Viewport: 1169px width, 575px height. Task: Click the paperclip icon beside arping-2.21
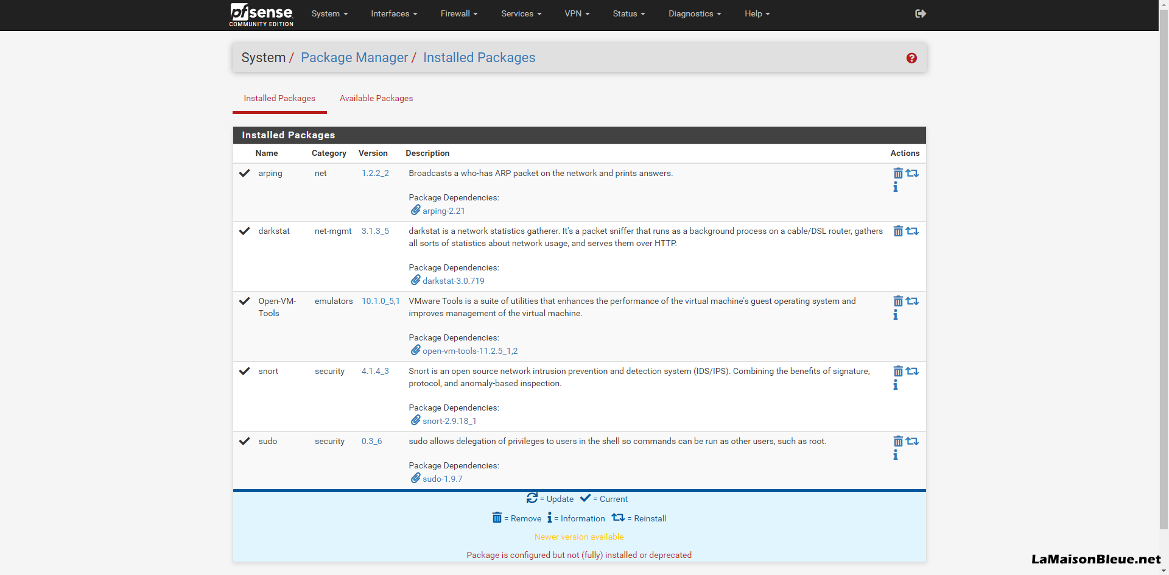pyautogui.click(x=415, y=210)
